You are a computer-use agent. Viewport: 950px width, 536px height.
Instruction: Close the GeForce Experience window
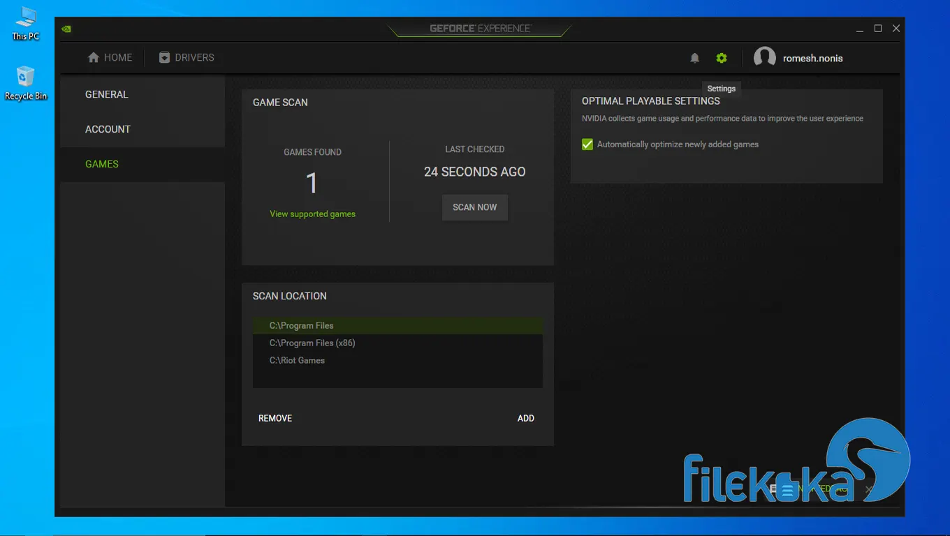(x=896, y=29)
